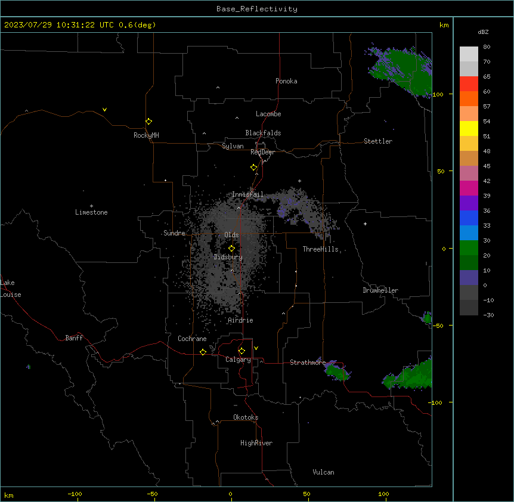
Task: Click the yellow V marker northwest of RockyMH
Action: click(104, 110)
